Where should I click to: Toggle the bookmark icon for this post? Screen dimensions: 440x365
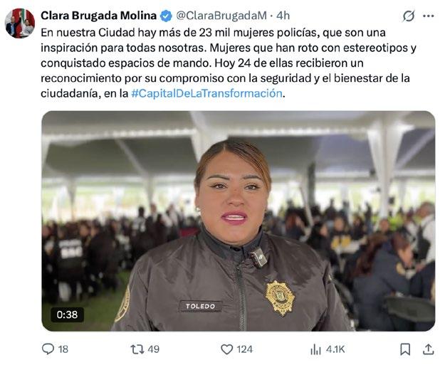(x=405, y=349)
